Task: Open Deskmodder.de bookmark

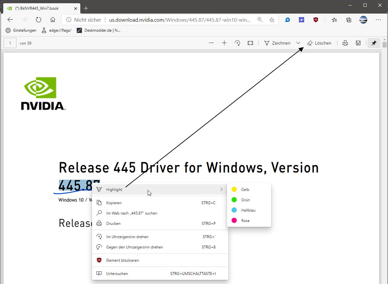Action: click(98, 30)
